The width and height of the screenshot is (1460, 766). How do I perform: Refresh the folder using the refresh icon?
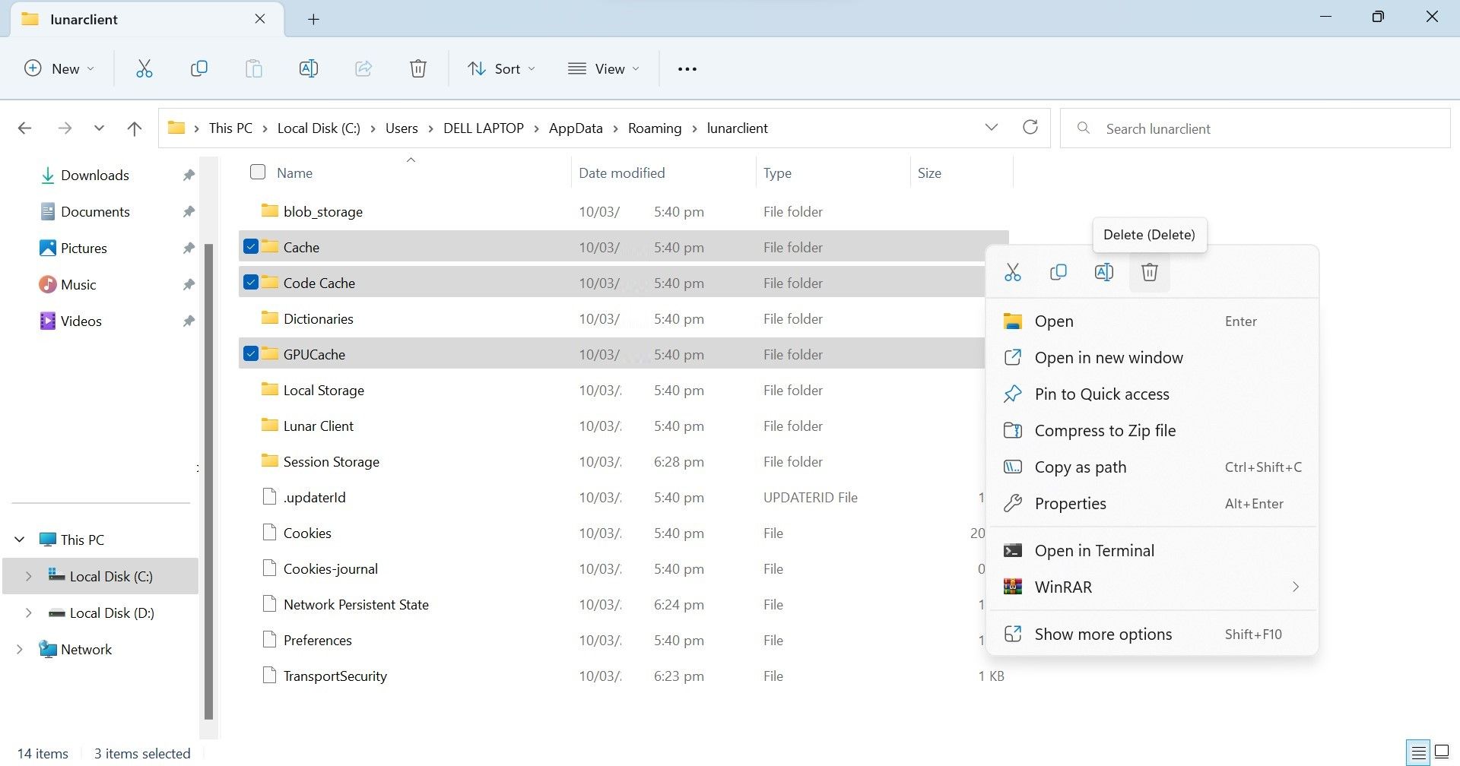click(1030, 128)
